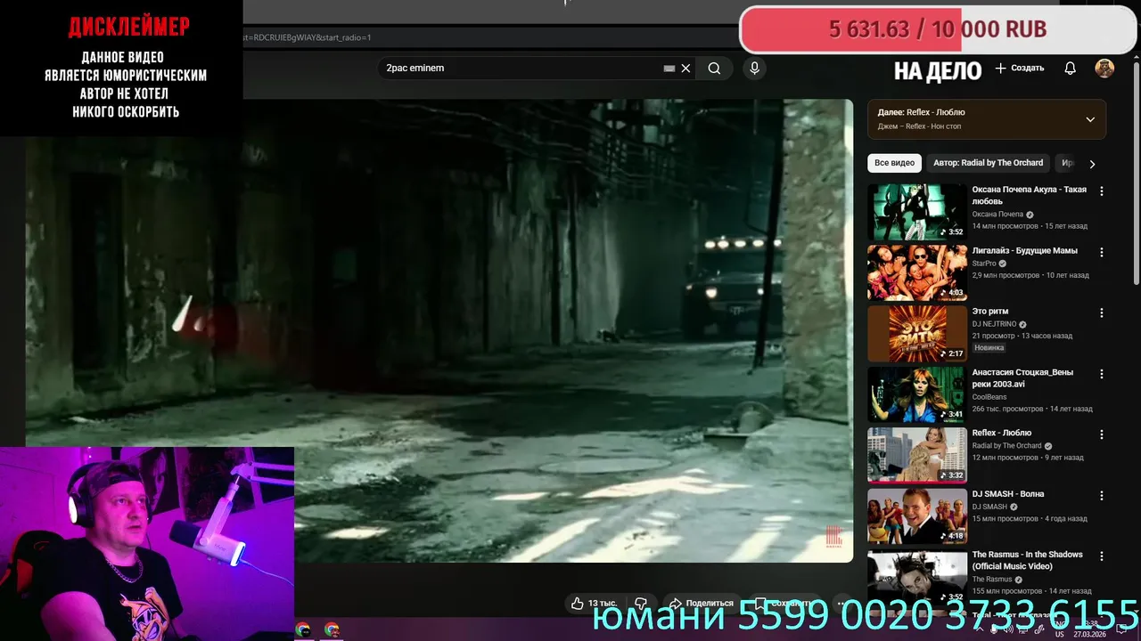Open options menu for 'Это ритм' video
The height and width of the screenshot is (641, 1141).
click(1102, 313)
